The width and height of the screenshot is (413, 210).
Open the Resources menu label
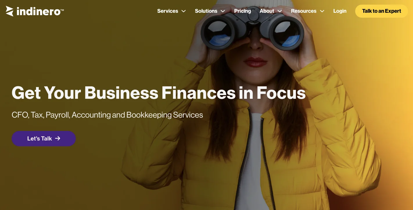304,11
